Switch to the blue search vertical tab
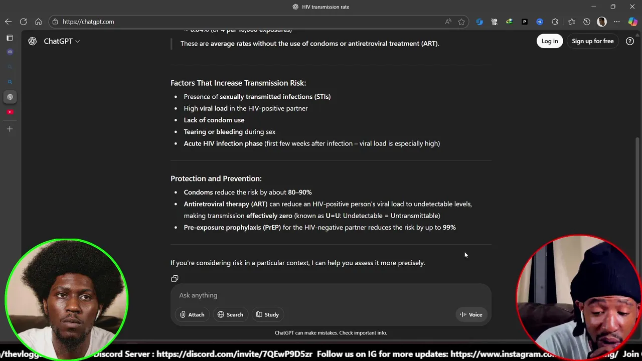 pyautogui.click(x=10, y=82)
